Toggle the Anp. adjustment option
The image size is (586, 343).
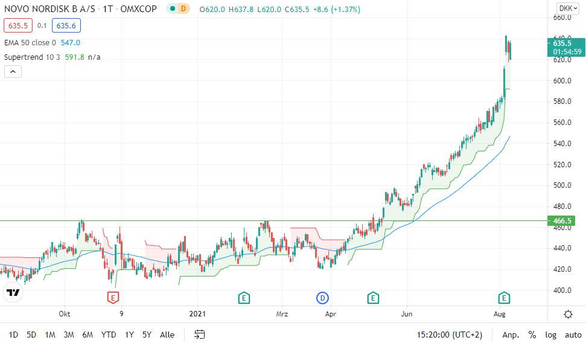511,335
